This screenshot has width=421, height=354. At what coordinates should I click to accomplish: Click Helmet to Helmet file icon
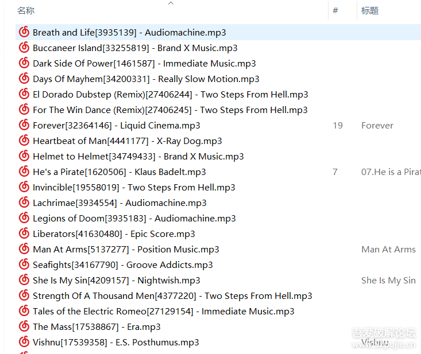point(24,156)
